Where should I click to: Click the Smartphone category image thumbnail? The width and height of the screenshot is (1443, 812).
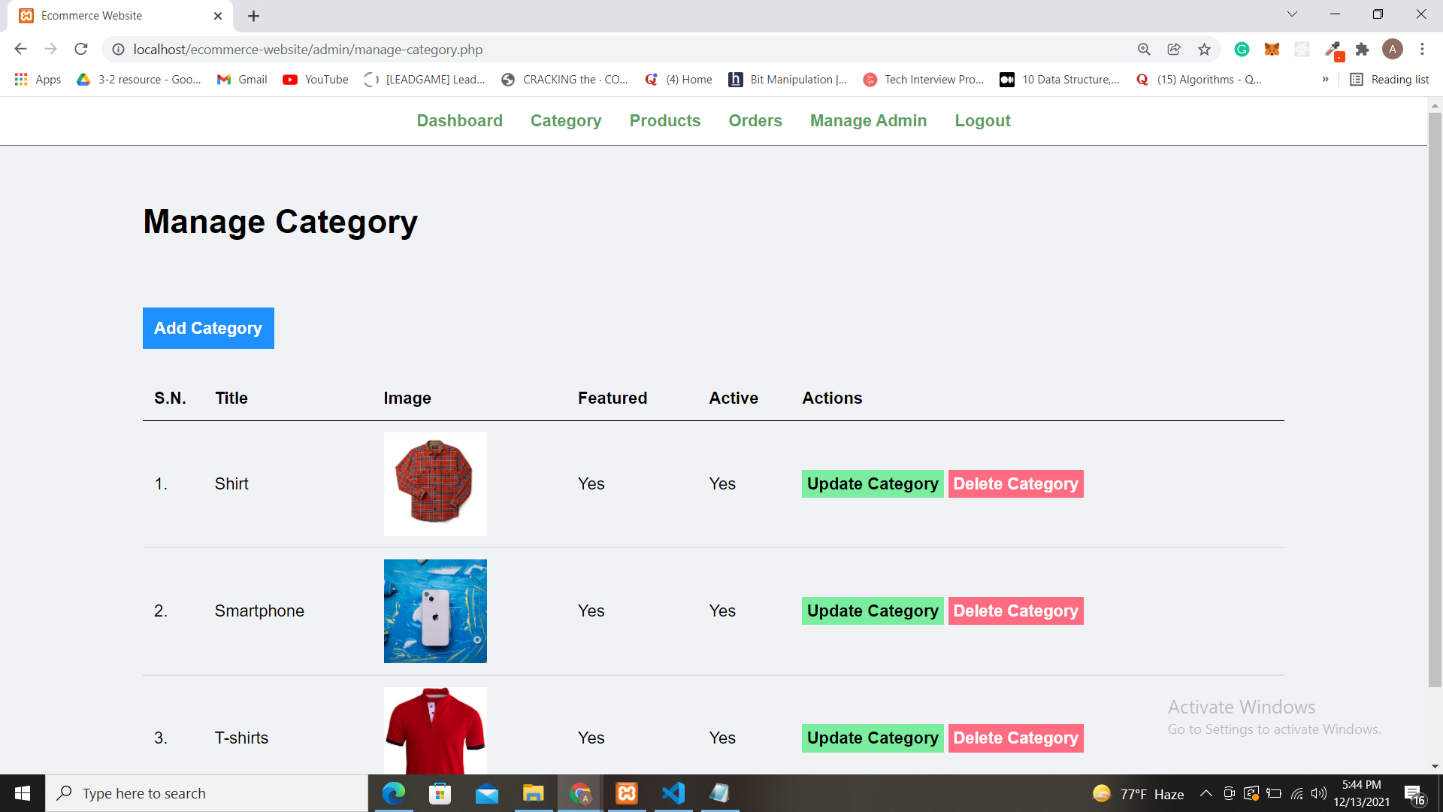(x=435, y=611)
